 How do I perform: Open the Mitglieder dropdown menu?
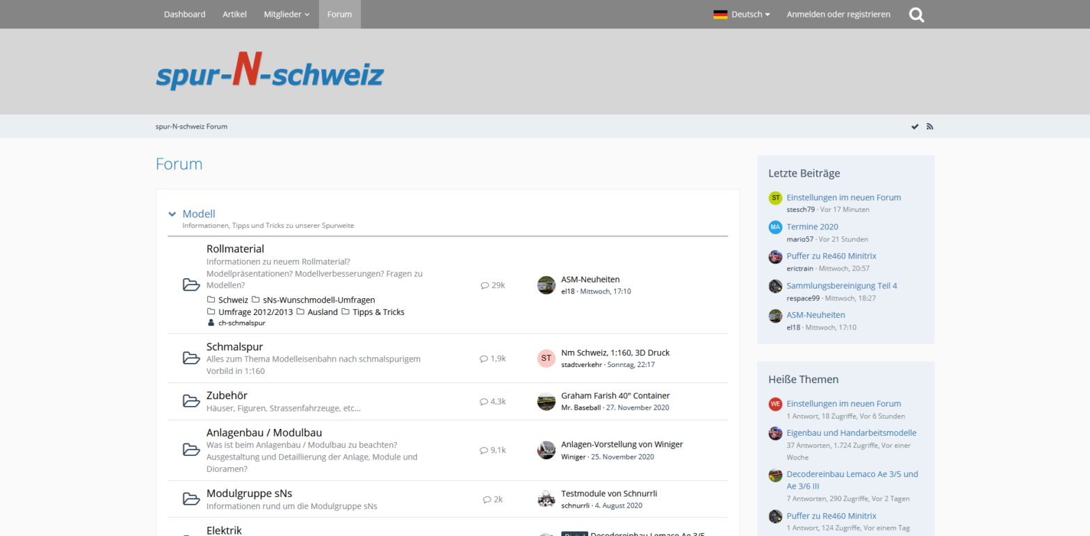pos(286,14)
